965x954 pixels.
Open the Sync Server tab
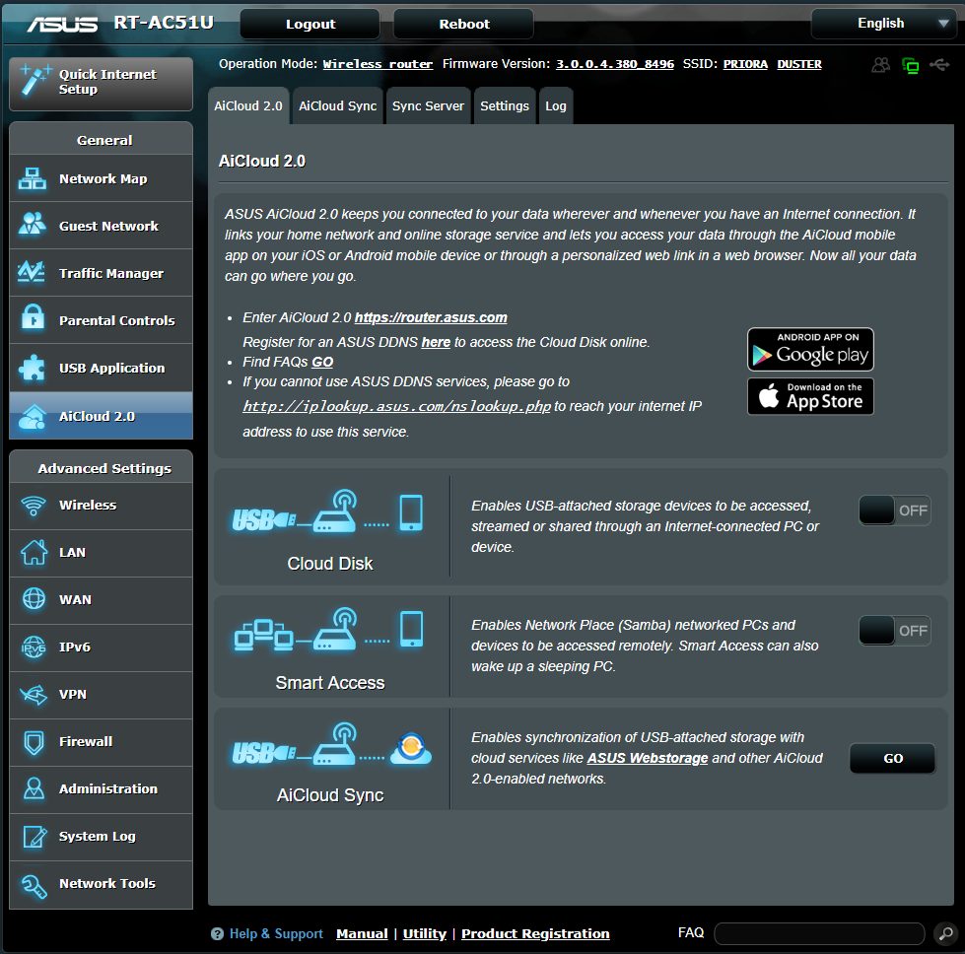coord(428,105)
